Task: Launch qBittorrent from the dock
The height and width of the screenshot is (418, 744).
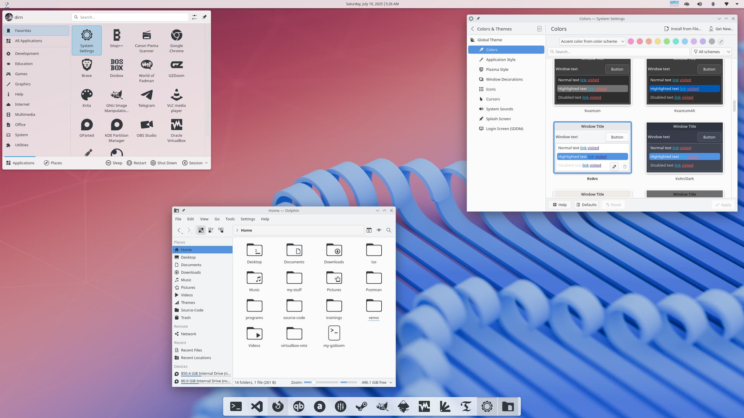Action: click(299, 406)
